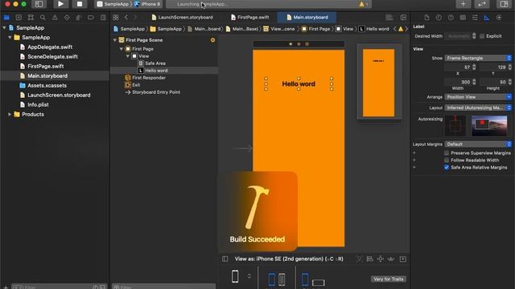
Task: Click the Embed In button
Action: 403,258
